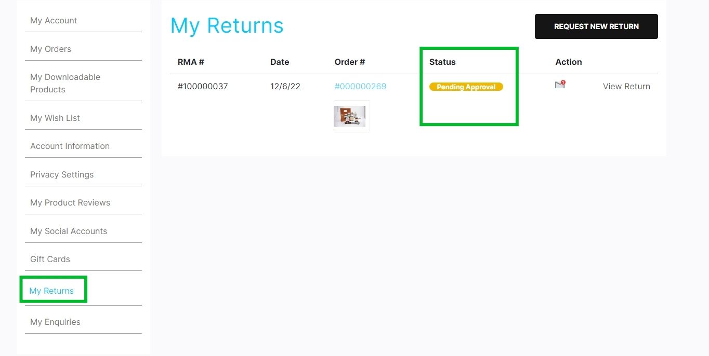Open the product thumbnail under the order number
This screenshot has width=709, height=356.
coord(352,116)
